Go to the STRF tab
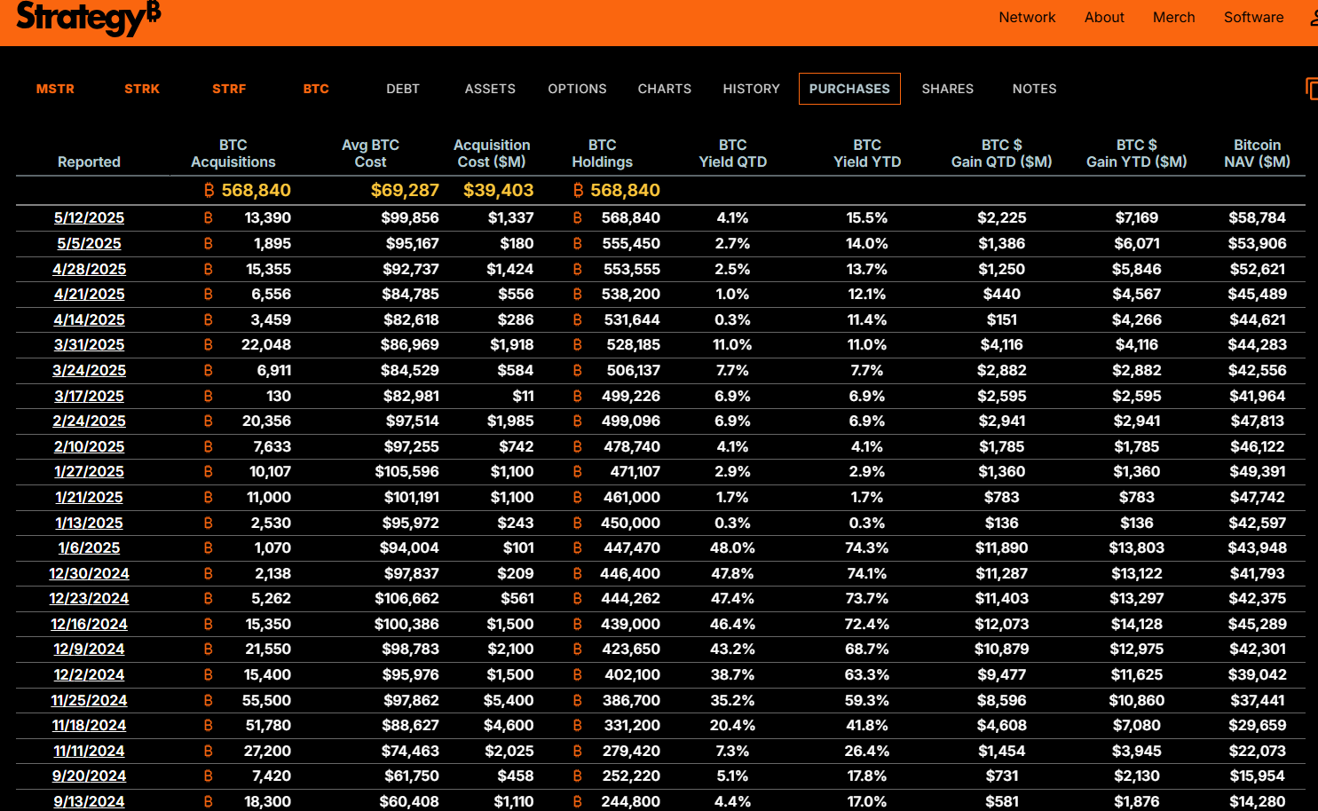This screenshot has height=811, width=1318. pyautogui.click(x=229, y=89)
